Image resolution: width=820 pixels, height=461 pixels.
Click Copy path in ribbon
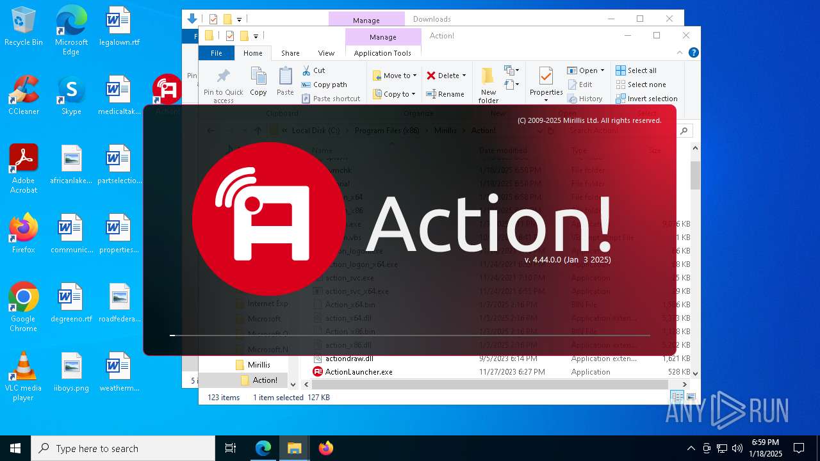click(324, 85)
